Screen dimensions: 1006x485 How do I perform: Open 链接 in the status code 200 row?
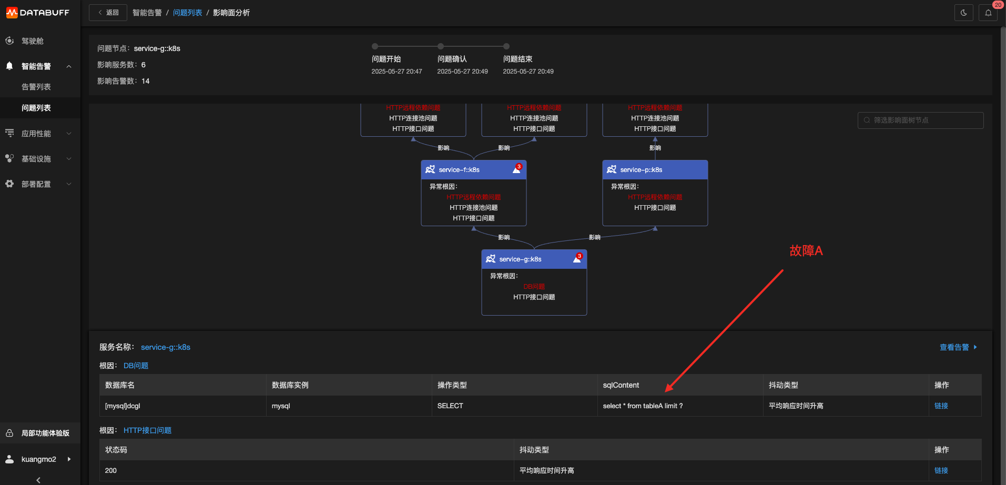pyautogui.click(x=941, y=470)
